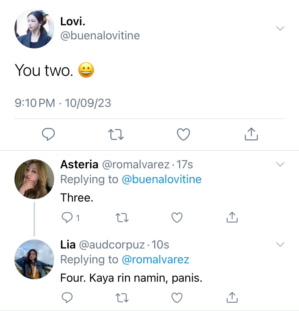Retweet Lovi's "You two." tweet
The image size is (299, 311).
[x=116, y=134]
